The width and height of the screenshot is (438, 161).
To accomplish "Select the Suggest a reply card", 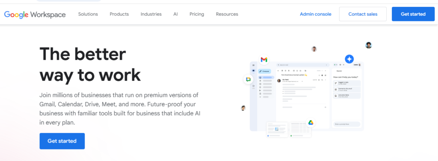I will (346, 83).
